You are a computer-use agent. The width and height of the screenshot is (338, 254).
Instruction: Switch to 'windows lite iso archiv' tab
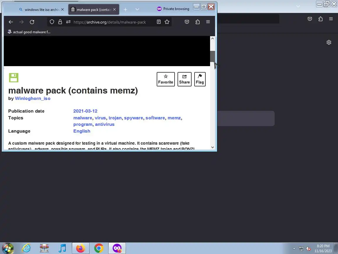[41, 9]
